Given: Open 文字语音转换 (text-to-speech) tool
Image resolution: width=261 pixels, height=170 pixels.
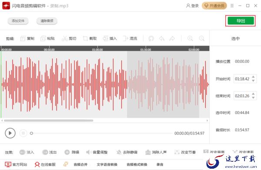Looking at the screenshot, I should (107, 164).
